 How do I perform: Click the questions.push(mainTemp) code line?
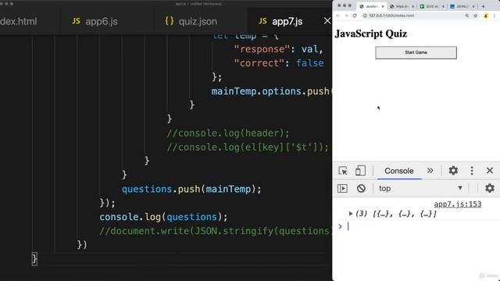click(191, 189)
